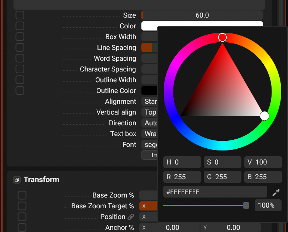Toggle the Outline Color keyframe checkbox
This screenshot has height=232, width=288.
point(20,91)
